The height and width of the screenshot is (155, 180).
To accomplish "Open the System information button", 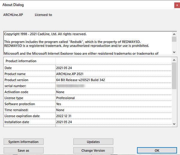I will point(23,142).
